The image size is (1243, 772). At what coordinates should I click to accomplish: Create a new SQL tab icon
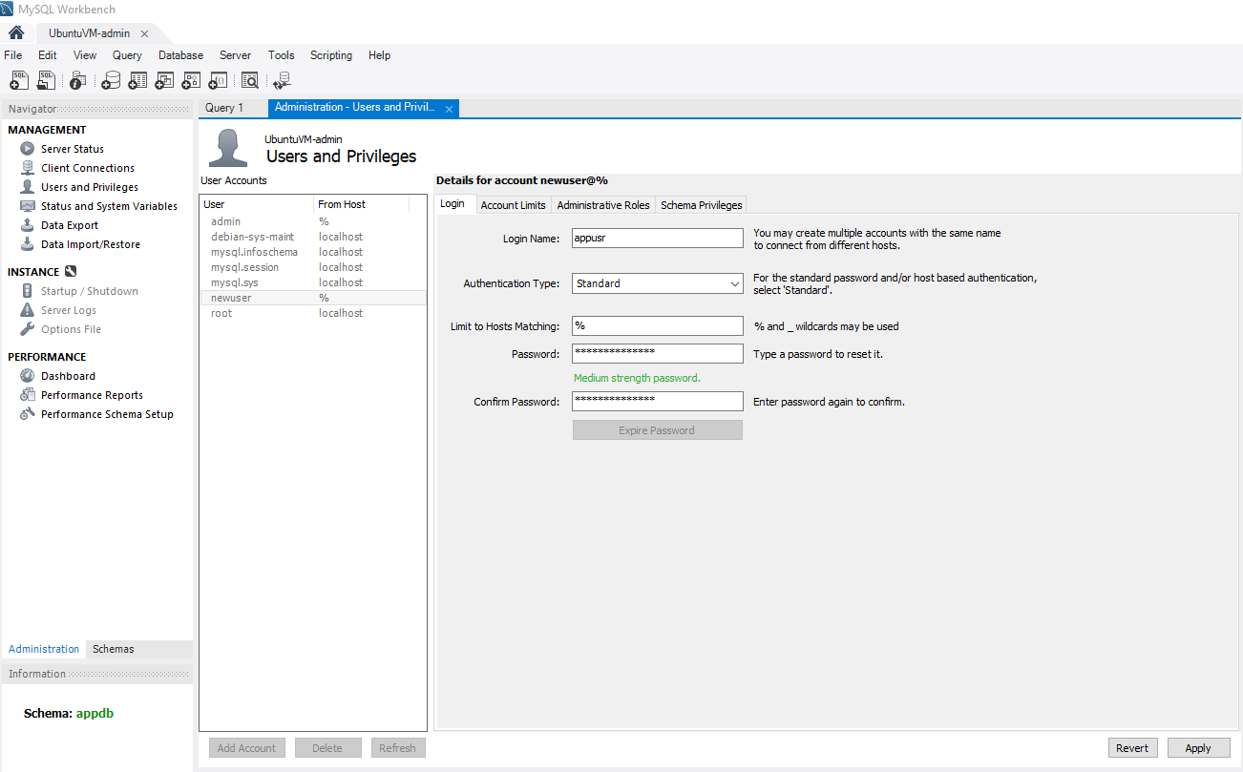(19, 81)
